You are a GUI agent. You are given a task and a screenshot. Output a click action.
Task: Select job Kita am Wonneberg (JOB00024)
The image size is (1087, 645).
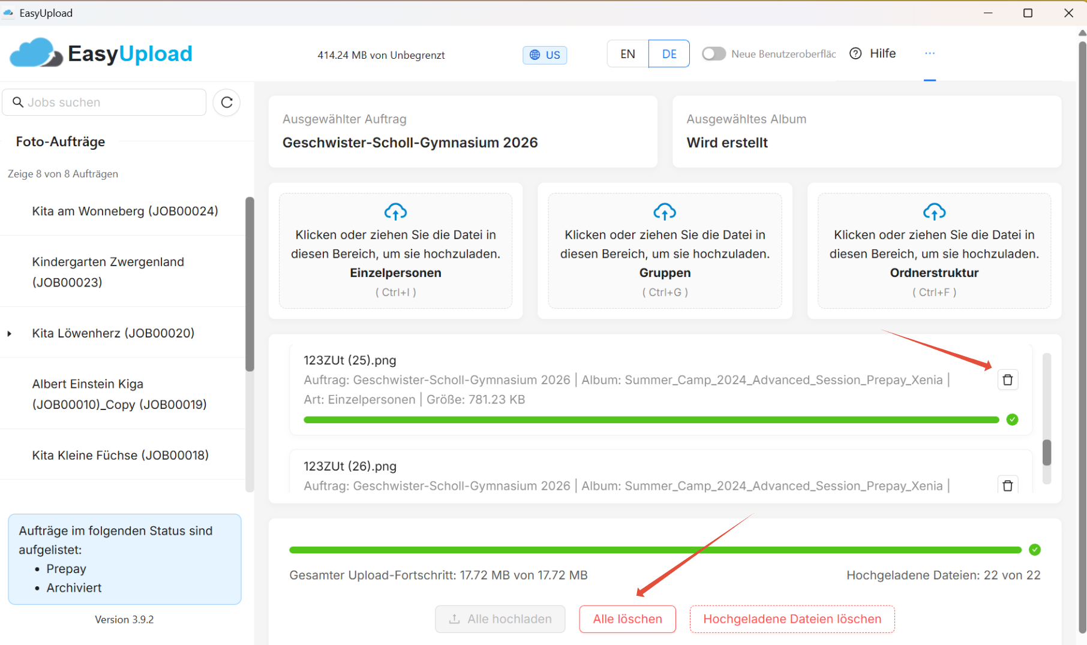(125, 211)
